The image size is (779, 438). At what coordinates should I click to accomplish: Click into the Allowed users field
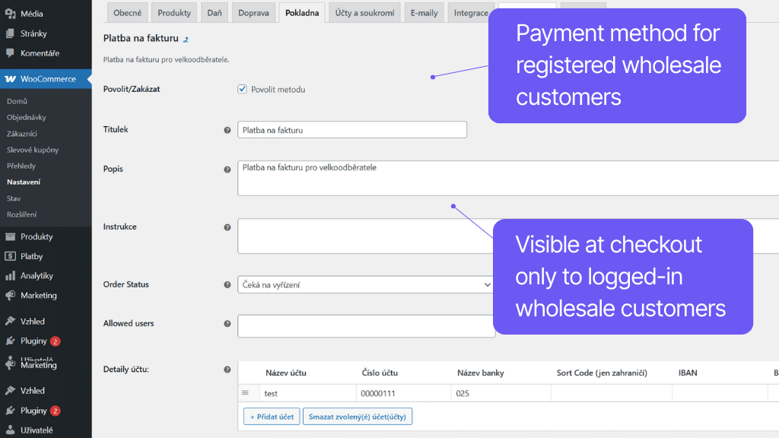366,325
